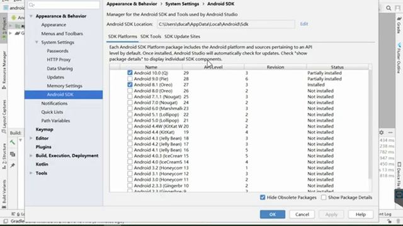The height and width of the screenshot is (226, 403).
Task: Open the Resource Manager side tab
Action: coord(4,70)
